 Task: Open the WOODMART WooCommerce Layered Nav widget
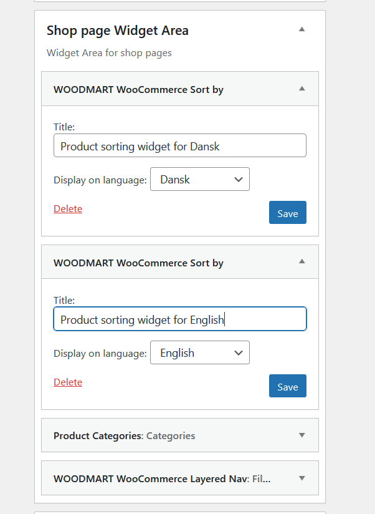click(x=180, y=478)
